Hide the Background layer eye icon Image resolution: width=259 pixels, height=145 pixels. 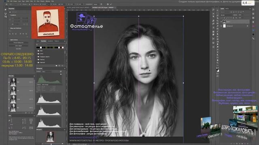coord(221,26)
